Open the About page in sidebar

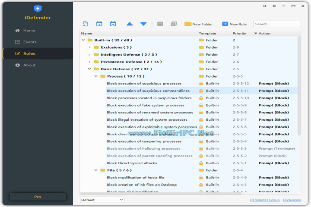pyautogui.click(x=29, y=65)
